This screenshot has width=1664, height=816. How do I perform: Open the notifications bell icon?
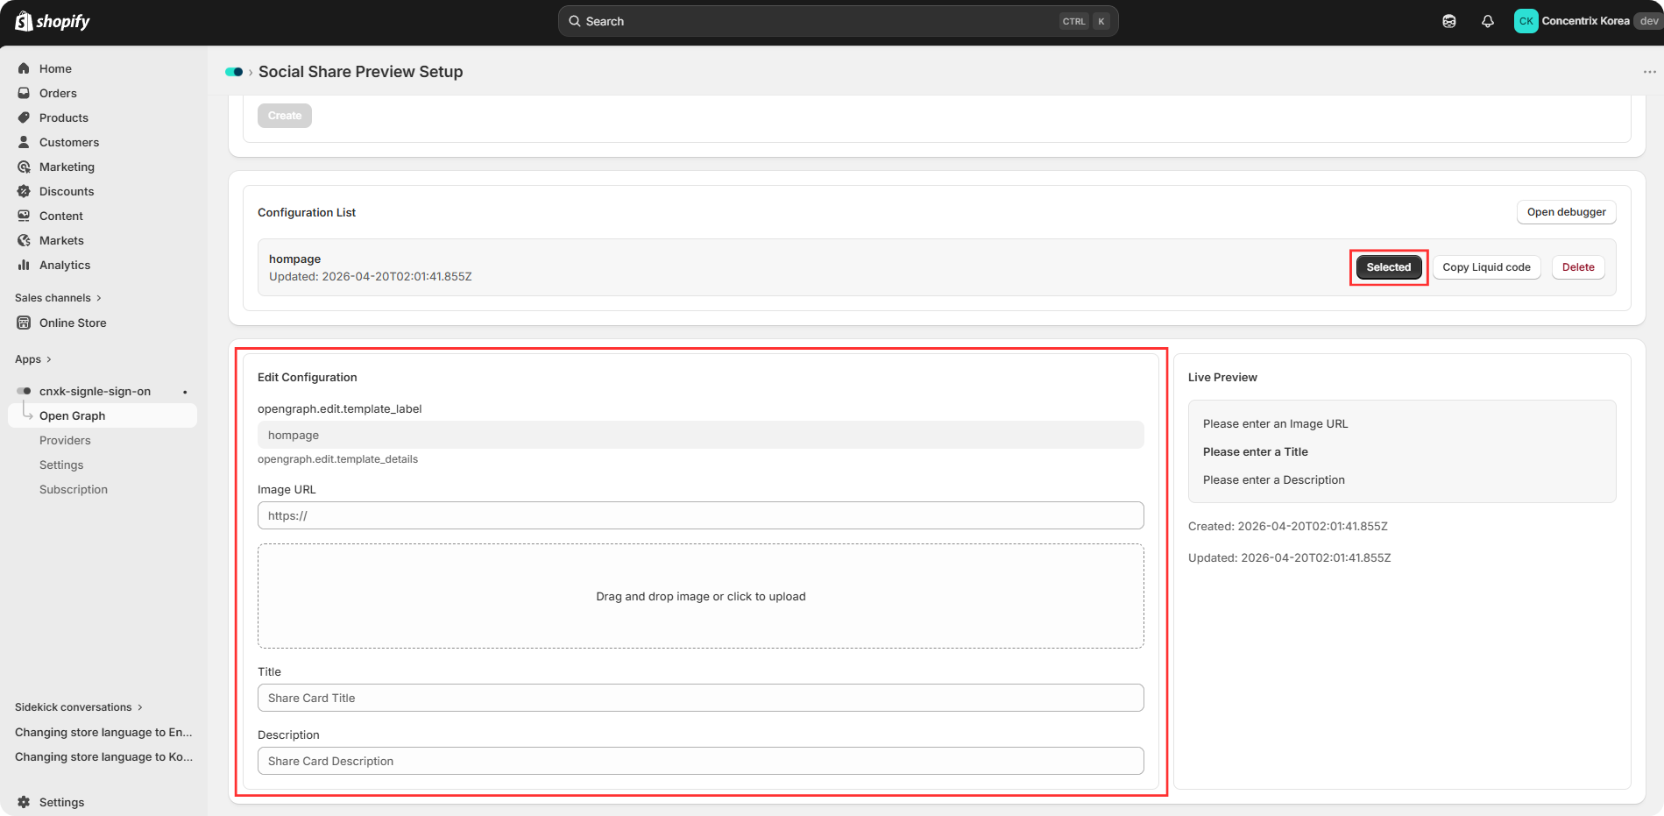tap(1488, 21)
